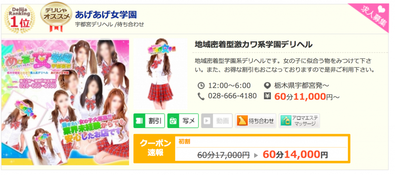Open the 割引 discount ticket button
The width and height of the screenshot is (395, 175).
tap(149, 121)
